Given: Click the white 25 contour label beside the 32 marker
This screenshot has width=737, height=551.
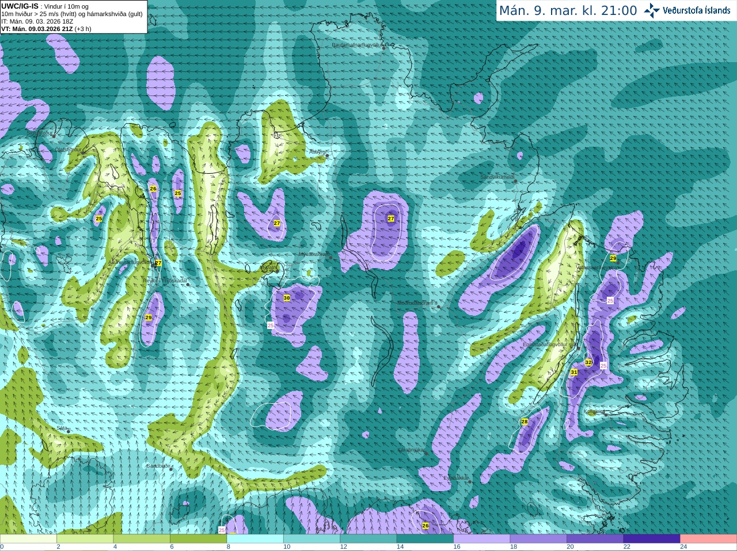Looking at the screenshot, I should click(603, 366).
